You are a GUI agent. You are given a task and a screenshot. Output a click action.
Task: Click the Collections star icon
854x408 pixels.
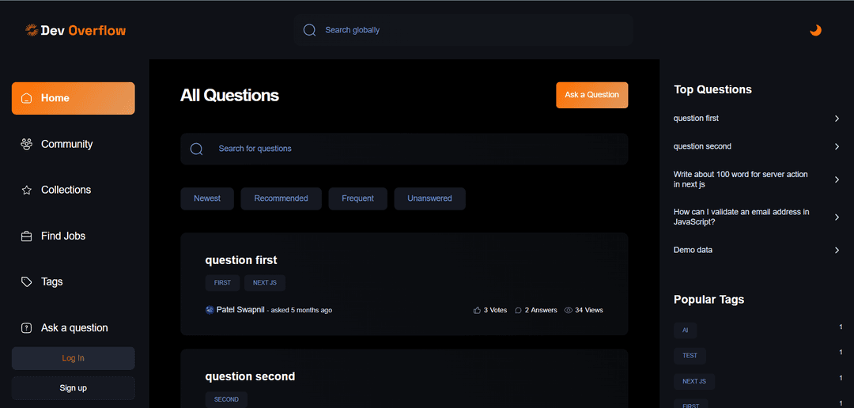pyautogui.click(x=27, y=191)
